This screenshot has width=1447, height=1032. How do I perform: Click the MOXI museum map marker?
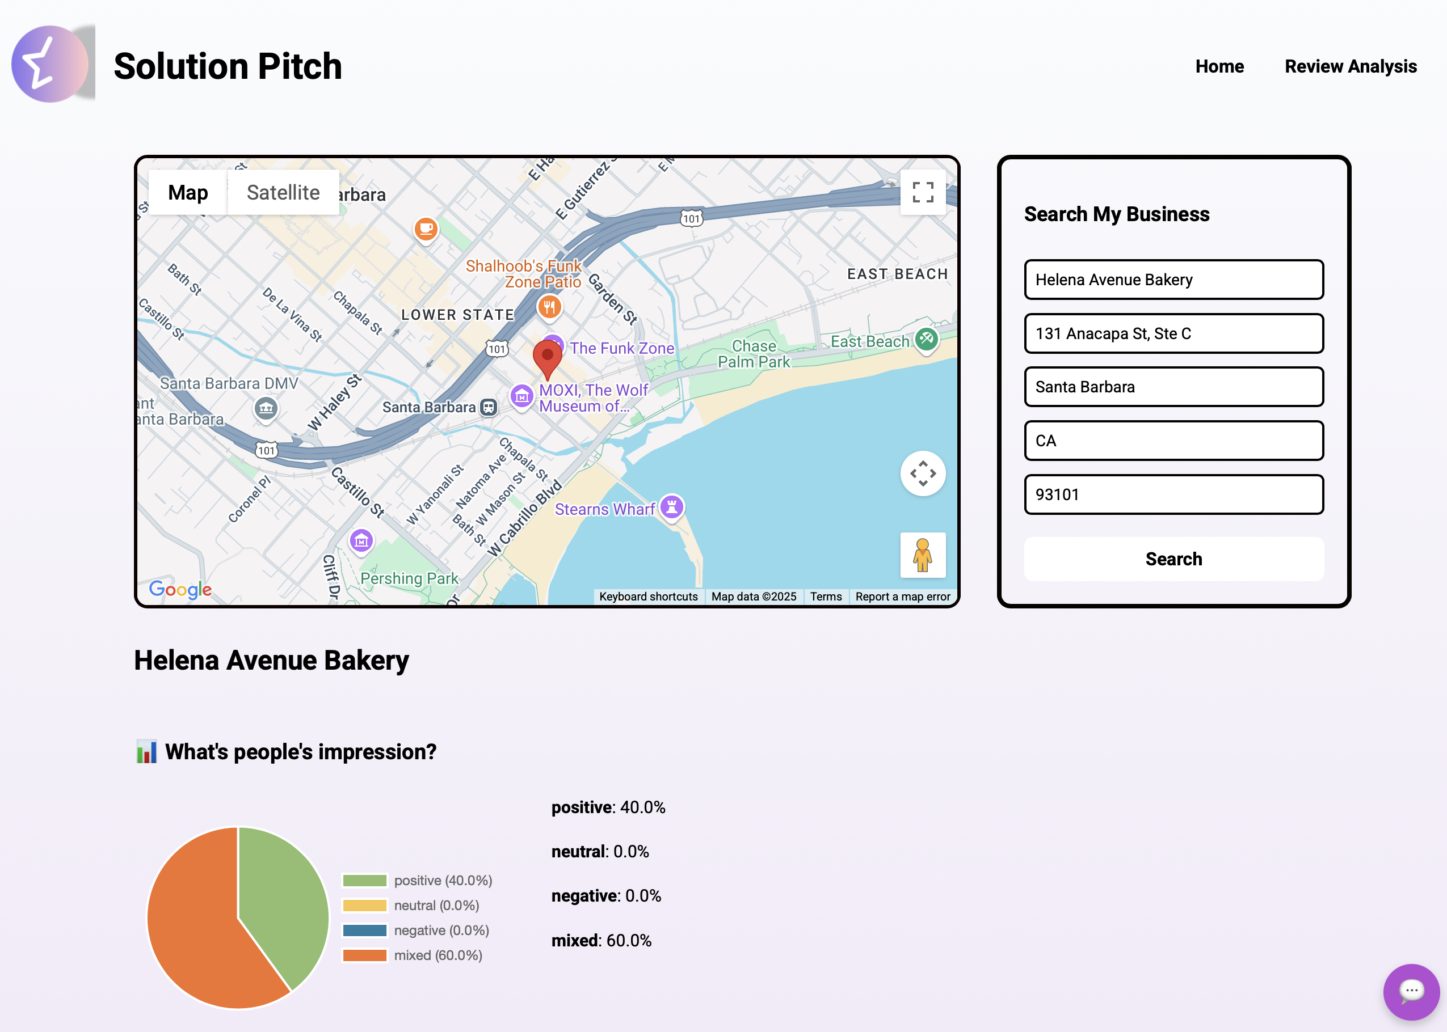pyautogui.click(x=522, y=396)
